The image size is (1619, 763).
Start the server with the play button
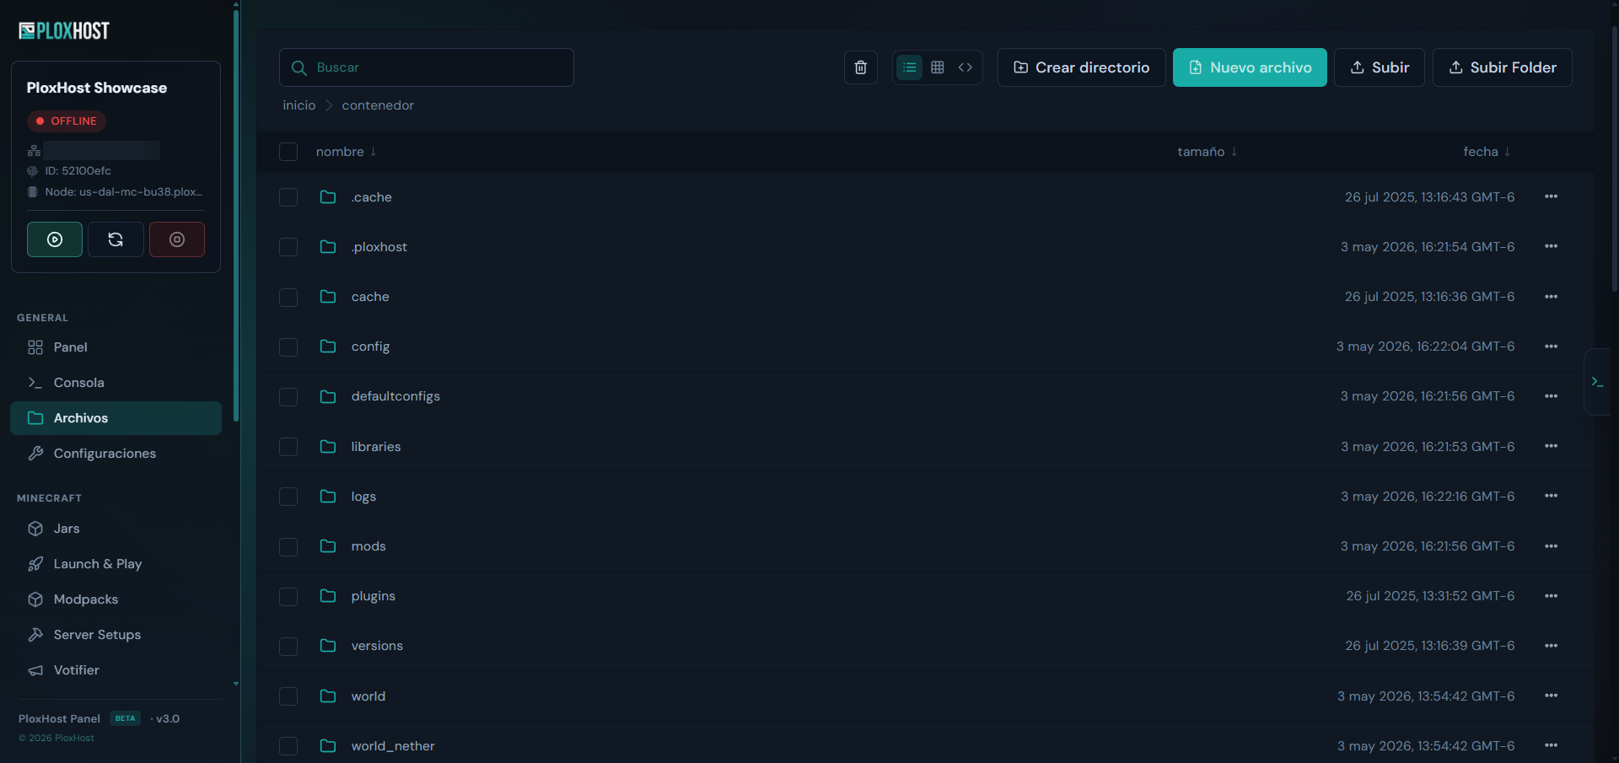coord(55,239)
